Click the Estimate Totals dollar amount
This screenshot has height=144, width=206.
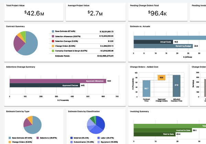pyautogui.click(x=105, y=56)
